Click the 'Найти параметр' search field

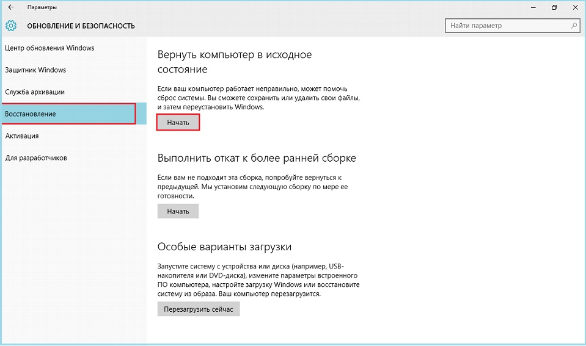click(507, 26)
